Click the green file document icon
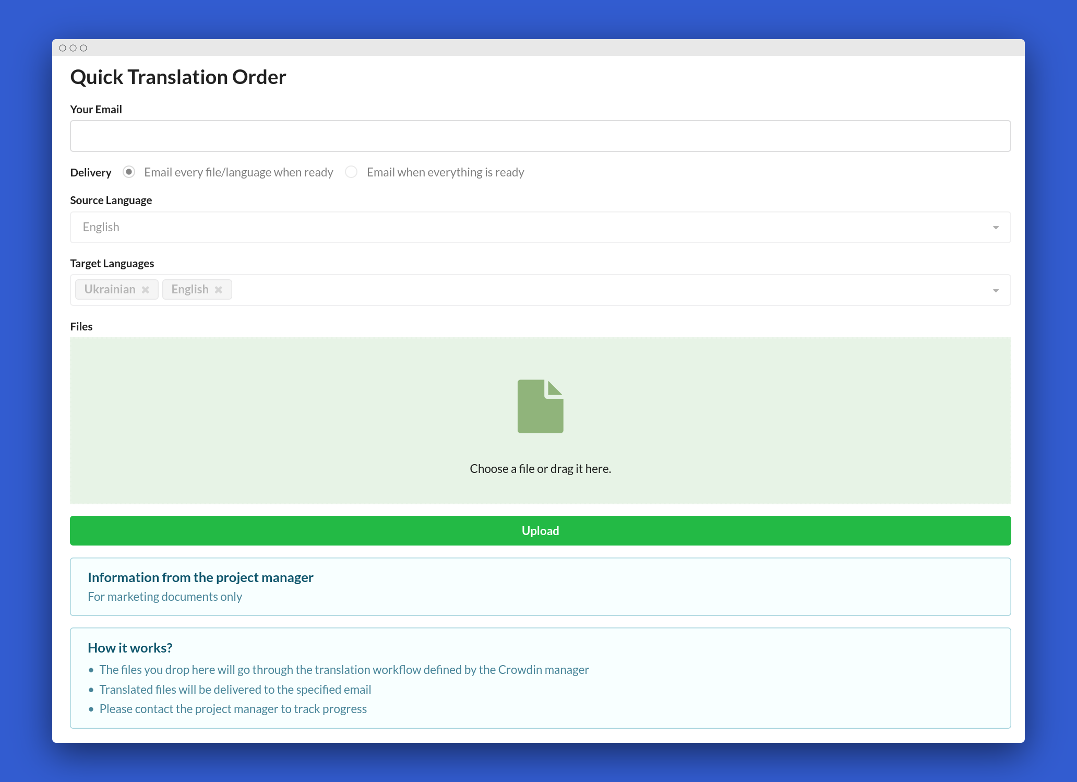 pyautogui.click(x=540, y=406)
